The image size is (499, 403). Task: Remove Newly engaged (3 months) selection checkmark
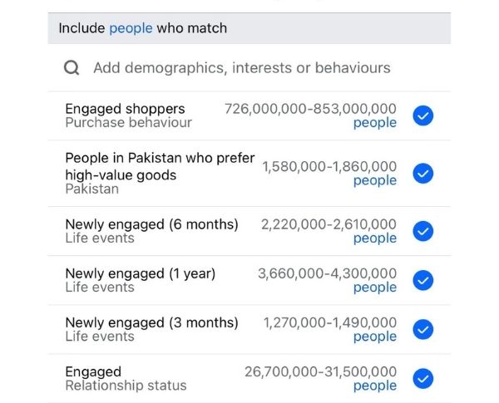pyautogui.click(x=423, y=329)
